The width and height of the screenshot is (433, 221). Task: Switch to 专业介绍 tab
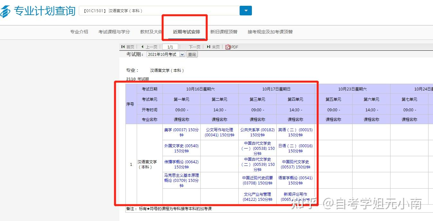[x=79, y=32]
